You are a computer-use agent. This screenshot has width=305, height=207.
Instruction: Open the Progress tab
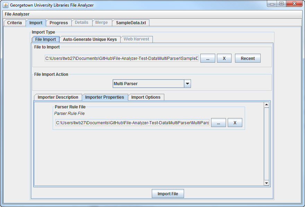point(59,23)
